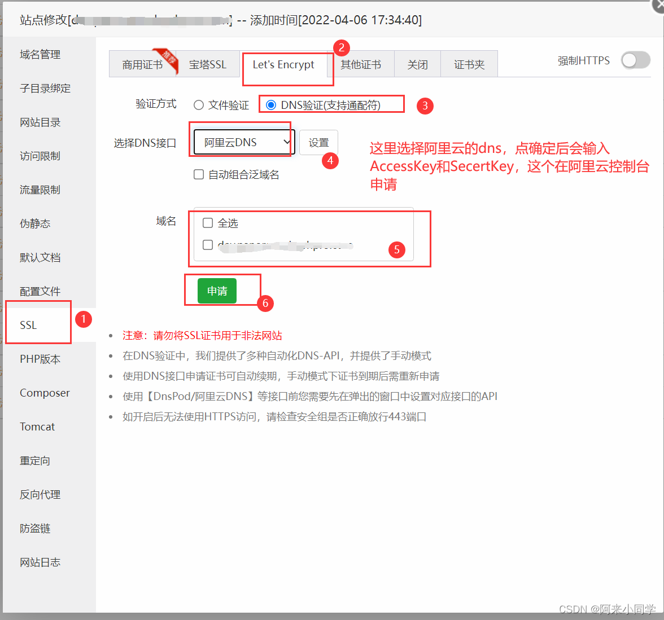Open the 反向代理 sidebar section

point(40,494)
